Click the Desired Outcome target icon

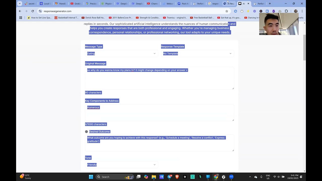click(x=87, y=132)
